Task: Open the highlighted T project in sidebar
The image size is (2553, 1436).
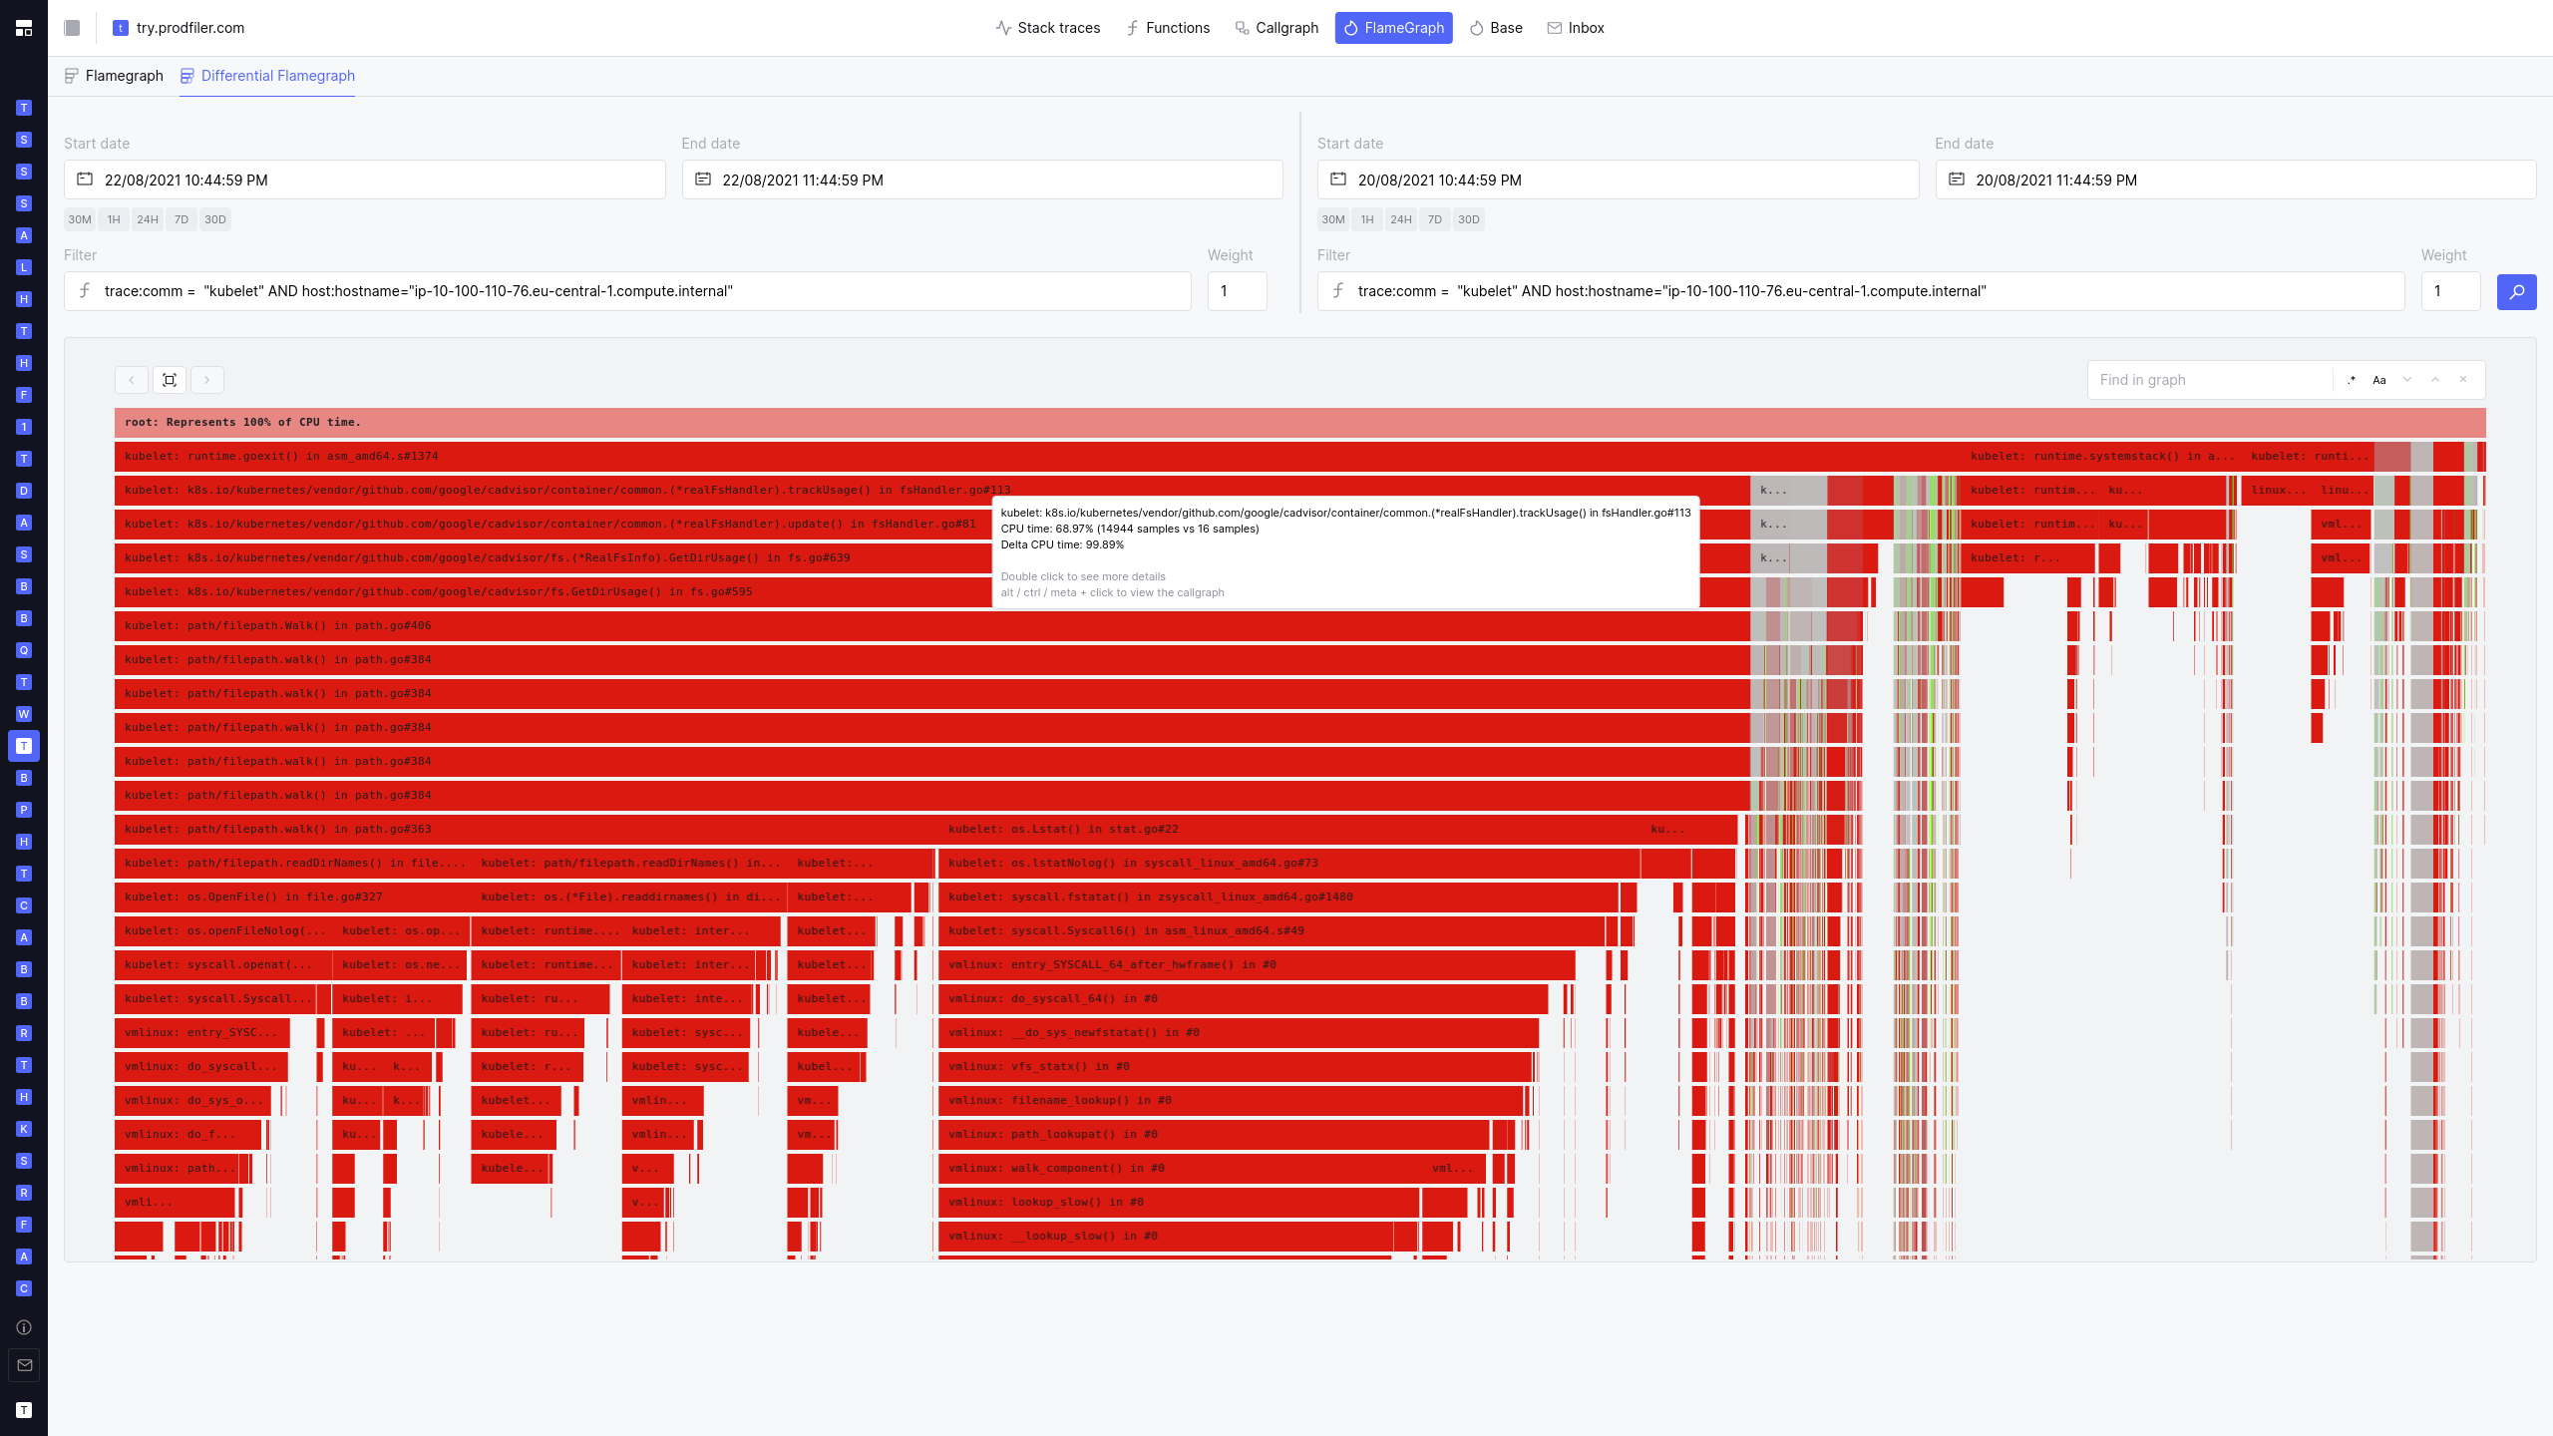Action: click(x=24, y=746)
